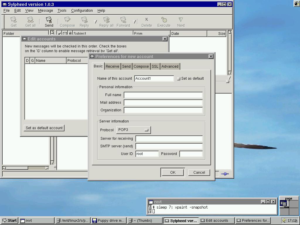The image size is (300, 225).
Task: Click the rxvt taskbar entry
Action: (37, 221)
